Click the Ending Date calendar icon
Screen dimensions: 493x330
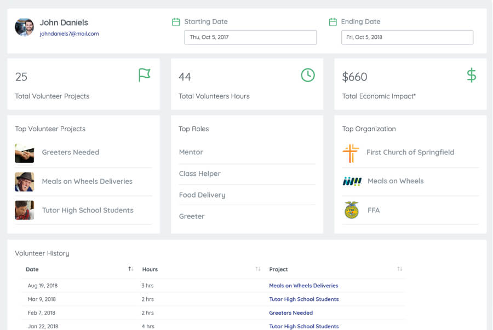coord(333,22)
